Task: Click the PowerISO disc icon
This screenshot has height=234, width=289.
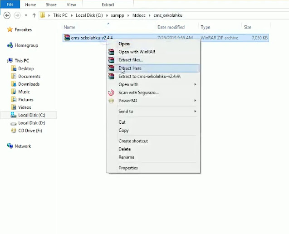Action: [x=111, y=101]
